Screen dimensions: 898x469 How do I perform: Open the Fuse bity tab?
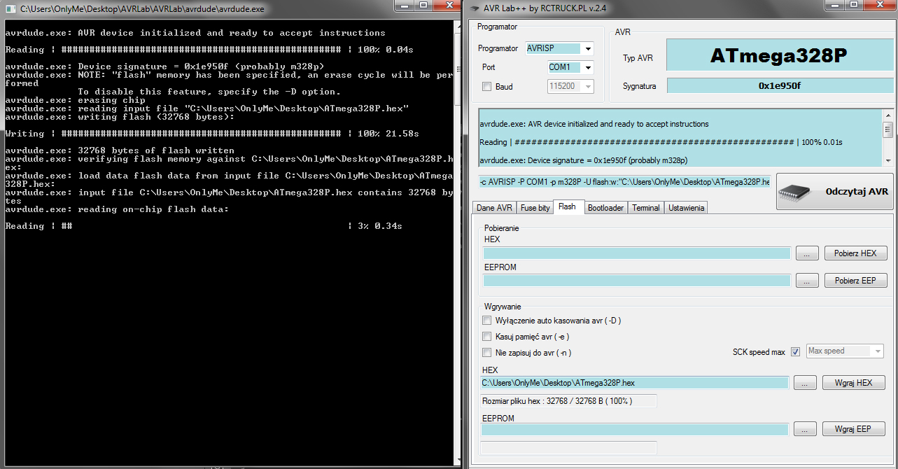[x=535, y=208]
